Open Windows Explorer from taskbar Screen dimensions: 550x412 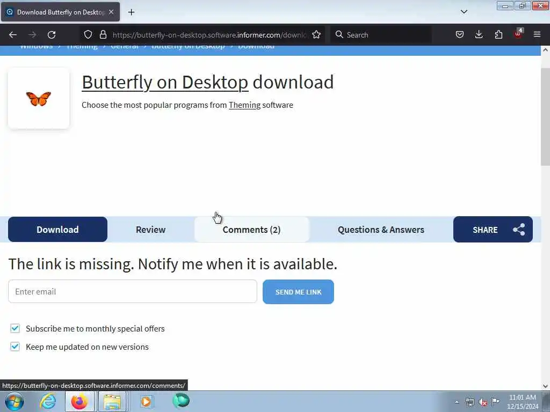(112, 401)
